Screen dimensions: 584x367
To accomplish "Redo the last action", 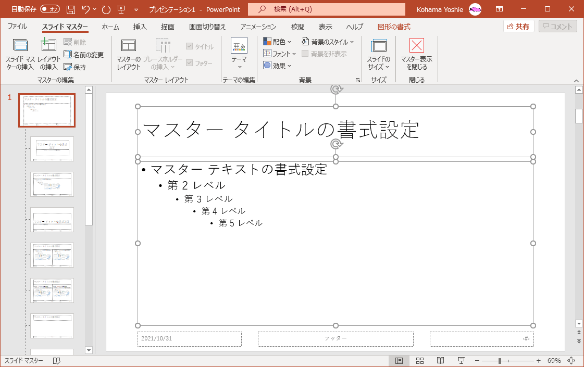I will (x=106, y=10).
